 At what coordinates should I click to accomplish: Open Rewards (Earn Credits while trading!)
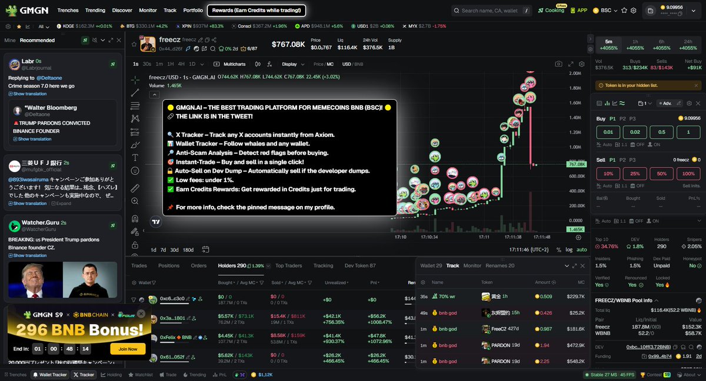pos(257,10)
